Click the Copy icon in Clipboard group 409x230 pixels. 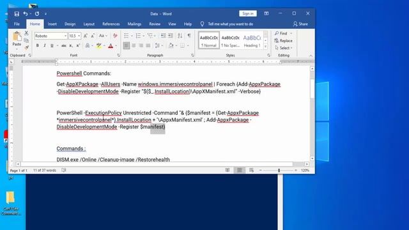[x=26, y=40]
